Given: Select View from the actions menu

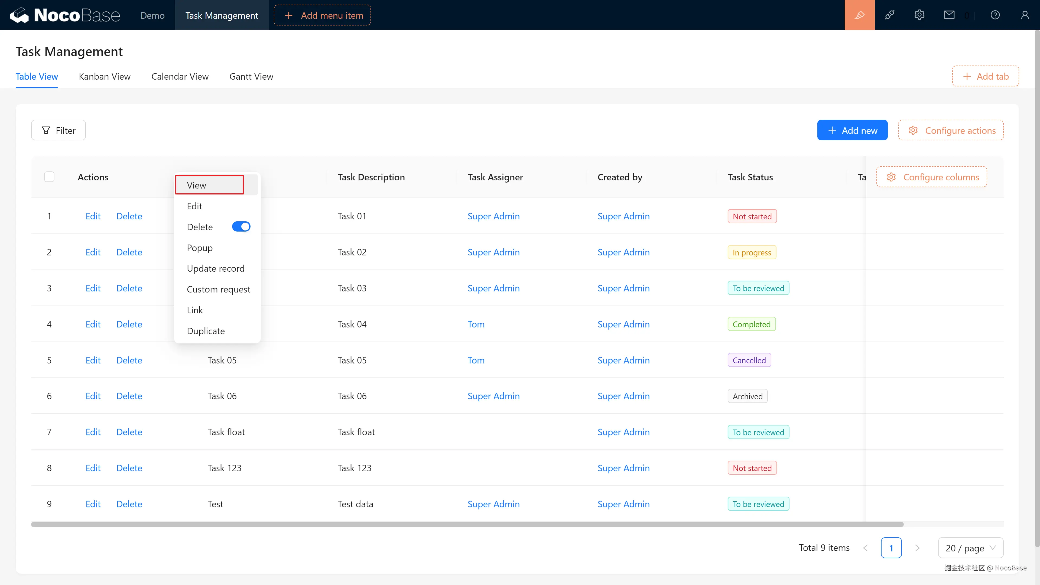Looking at the screenshot, I should tap(197, 185).
